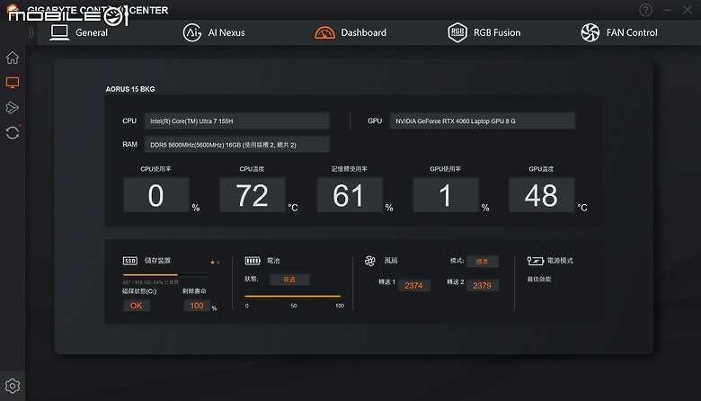701x401 pixels.
Task: Switch to the General tab
Action: (x=79, y=32)
